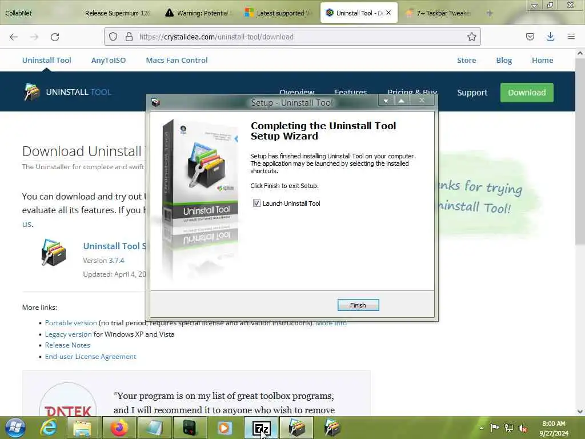Open the Legacy version link
The width and height of the screenshot is (585, 439).
coord(69,334)
